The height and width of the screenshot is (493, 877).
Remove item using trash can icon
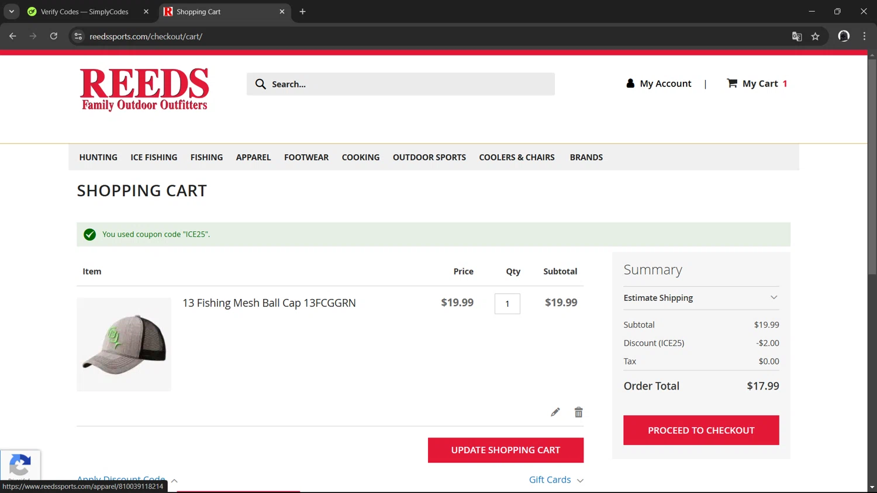[578, 412]
